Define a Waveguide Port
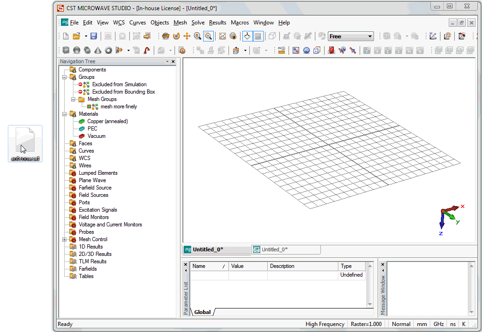482x332 pixels. point(331,50)
